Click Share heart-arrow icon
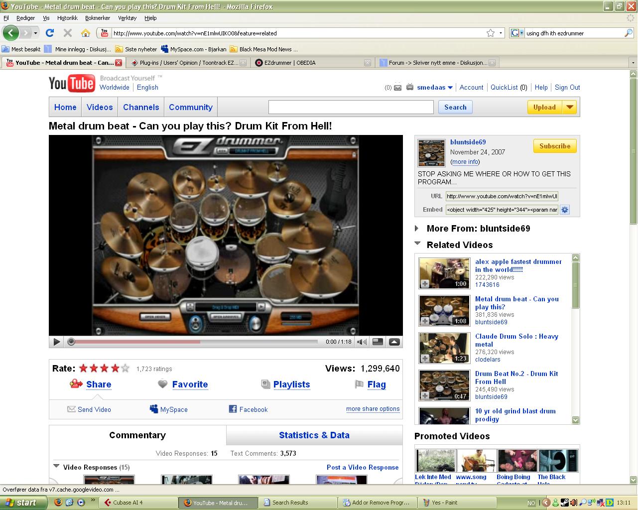 click(76, 384)
